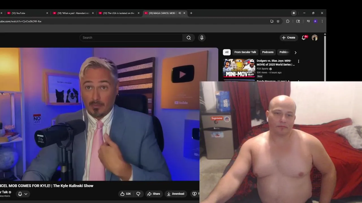Open Dodgers vs. Blue Jays video thumbnail

pyautogui.click(x=239, y=68)
